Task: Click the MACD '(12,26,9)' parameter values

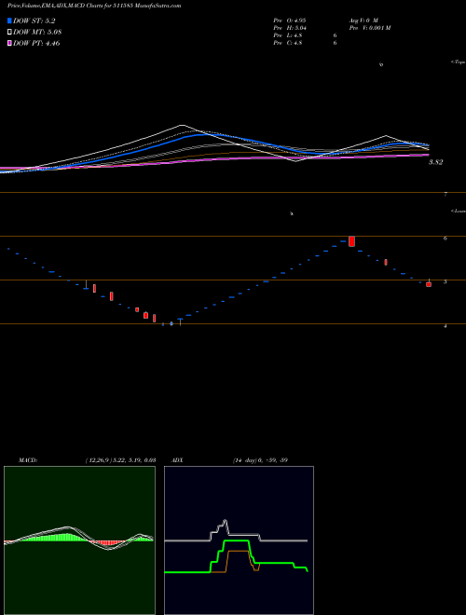Action: [120, 460]
